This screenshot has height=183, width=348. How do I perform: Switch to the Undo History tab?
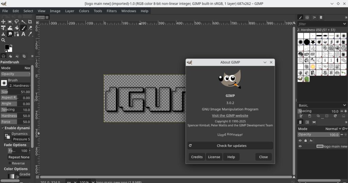pyautogui.click(x=17, y=56)
